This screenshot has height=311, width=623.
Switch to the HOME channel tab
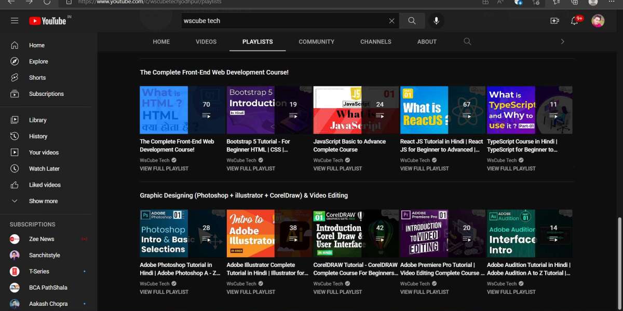tap(161, 41)
